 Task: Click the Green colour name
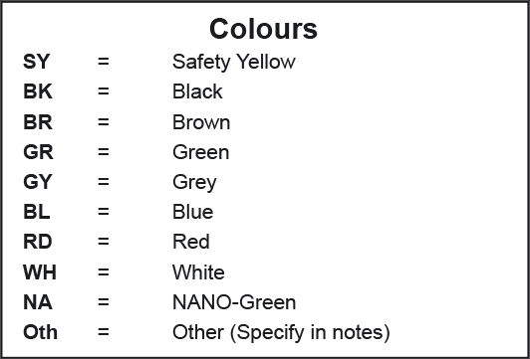coord(201,152)
